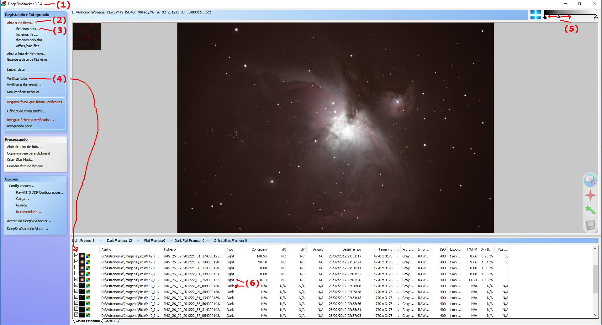Switch to the Grupo 1 tab

110,321
